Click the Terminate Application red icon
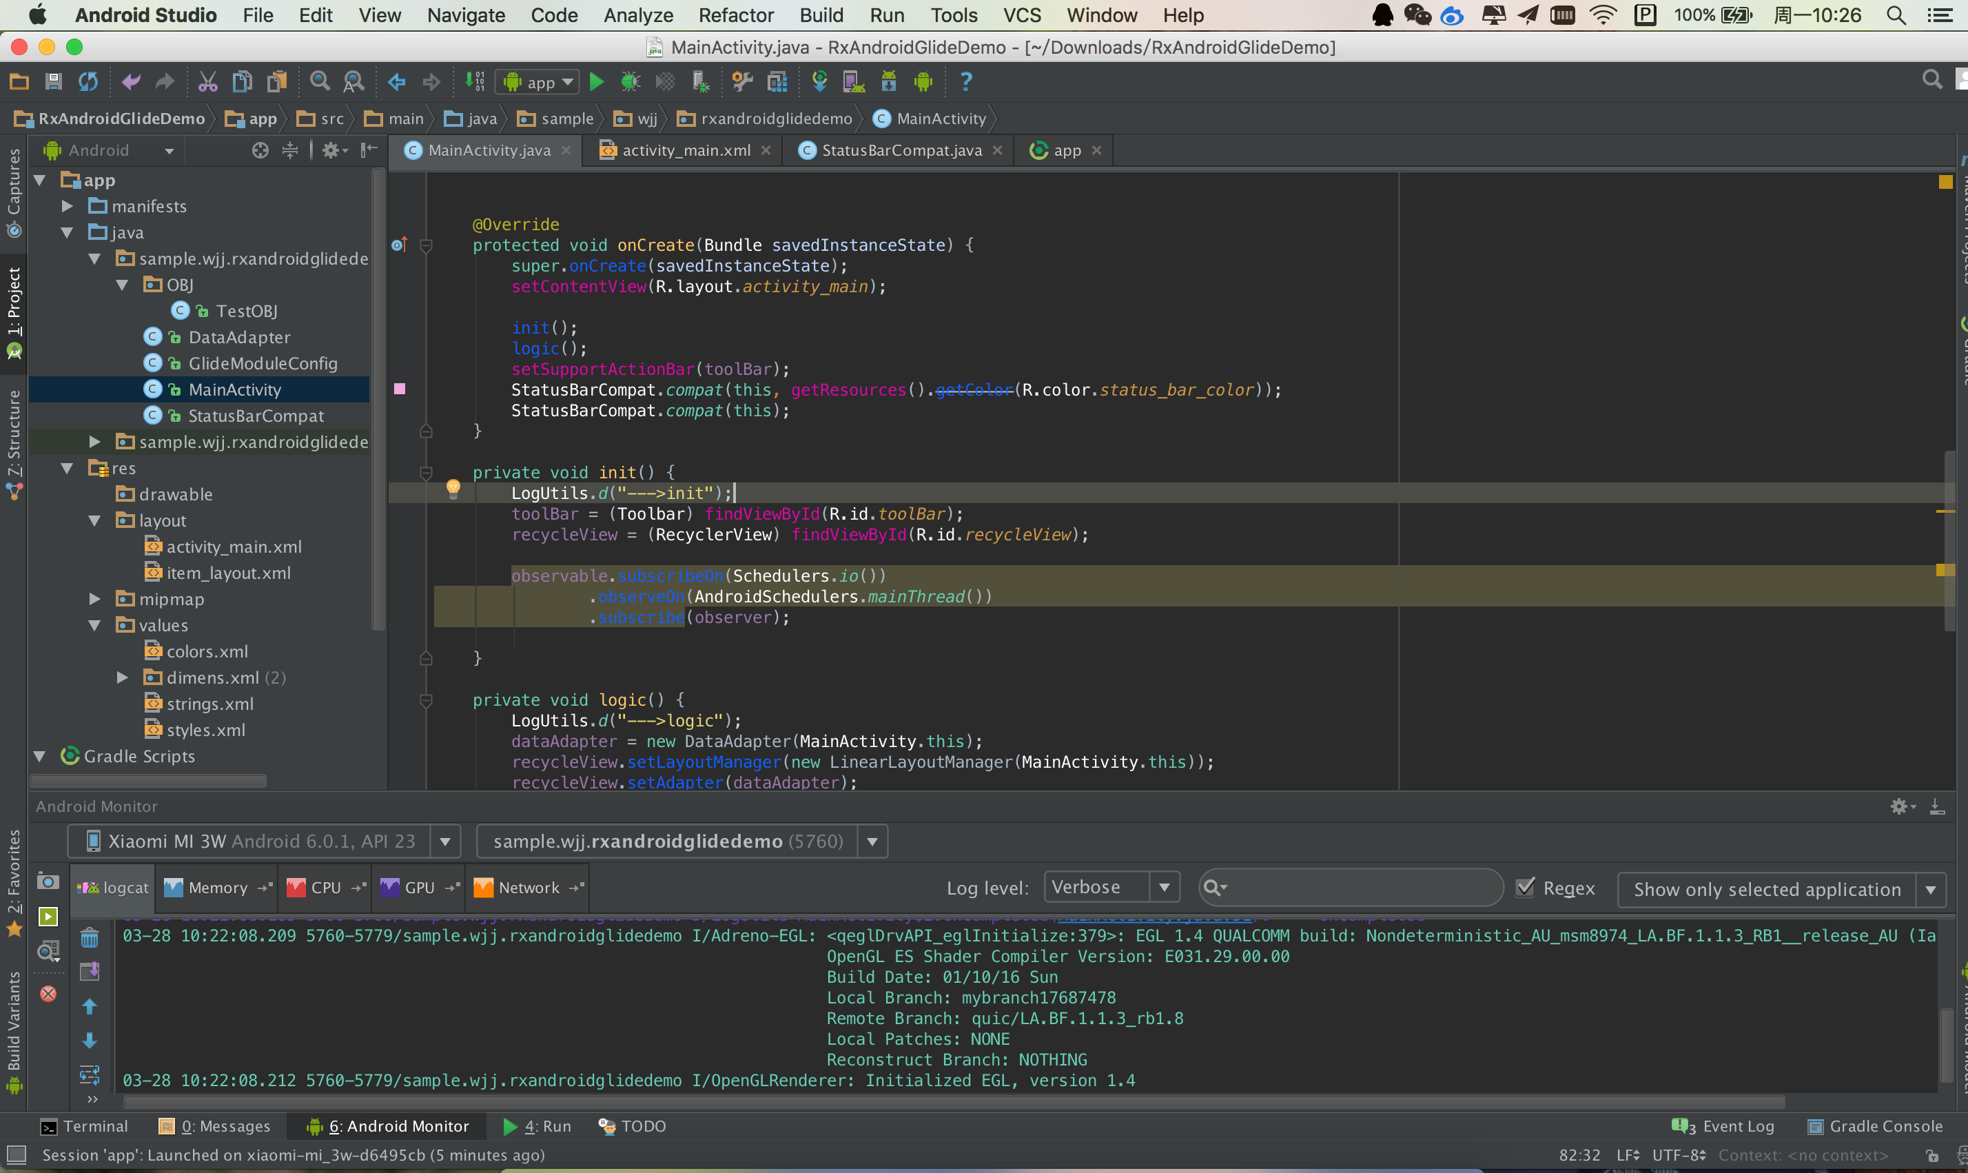The width and height of the screenshot is (1968, 1173). coord(48,994)
